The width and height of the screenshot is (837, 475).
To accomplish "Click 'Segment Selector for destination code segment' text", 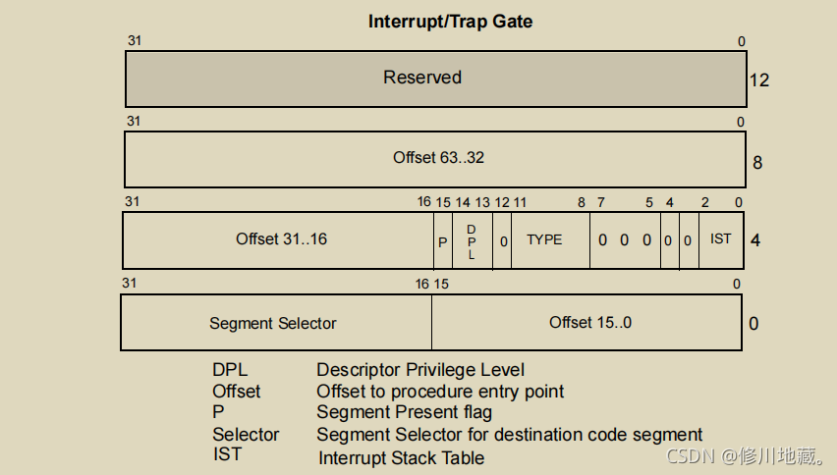I will click(509, 435).
